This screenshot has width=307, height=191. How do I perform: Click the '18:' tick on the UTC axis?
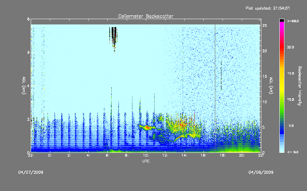click(223, 155)
